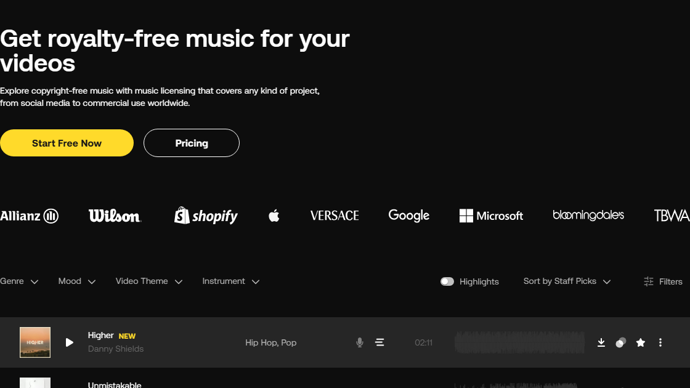Play the track Higher
Image resolution: width=690 pixels, height=388 pixels.
click(x=69, y=342)
